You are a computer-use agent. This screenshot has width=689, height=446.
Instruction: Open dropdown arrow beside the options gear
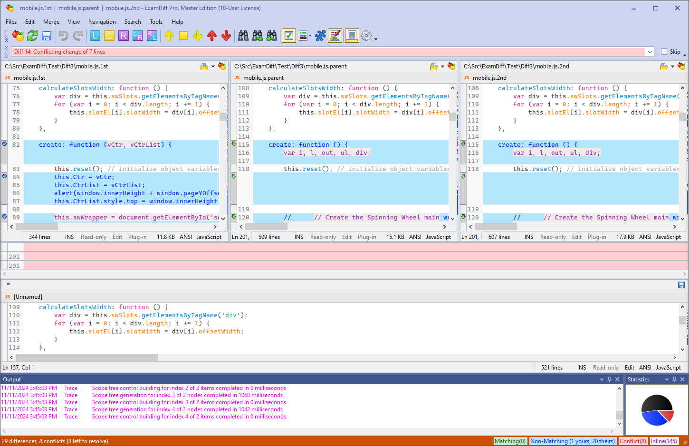(376, 39)
